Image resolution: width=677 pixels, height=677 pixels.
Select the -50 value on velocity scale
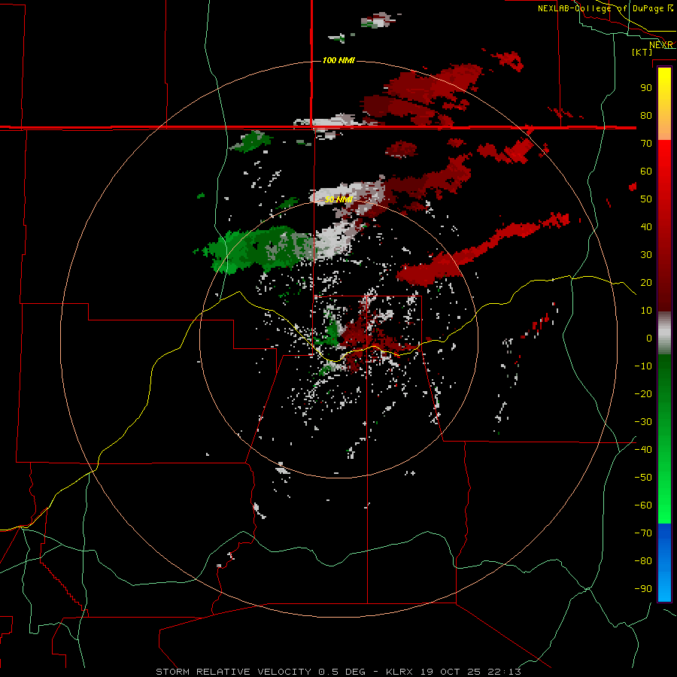[643, 478]
